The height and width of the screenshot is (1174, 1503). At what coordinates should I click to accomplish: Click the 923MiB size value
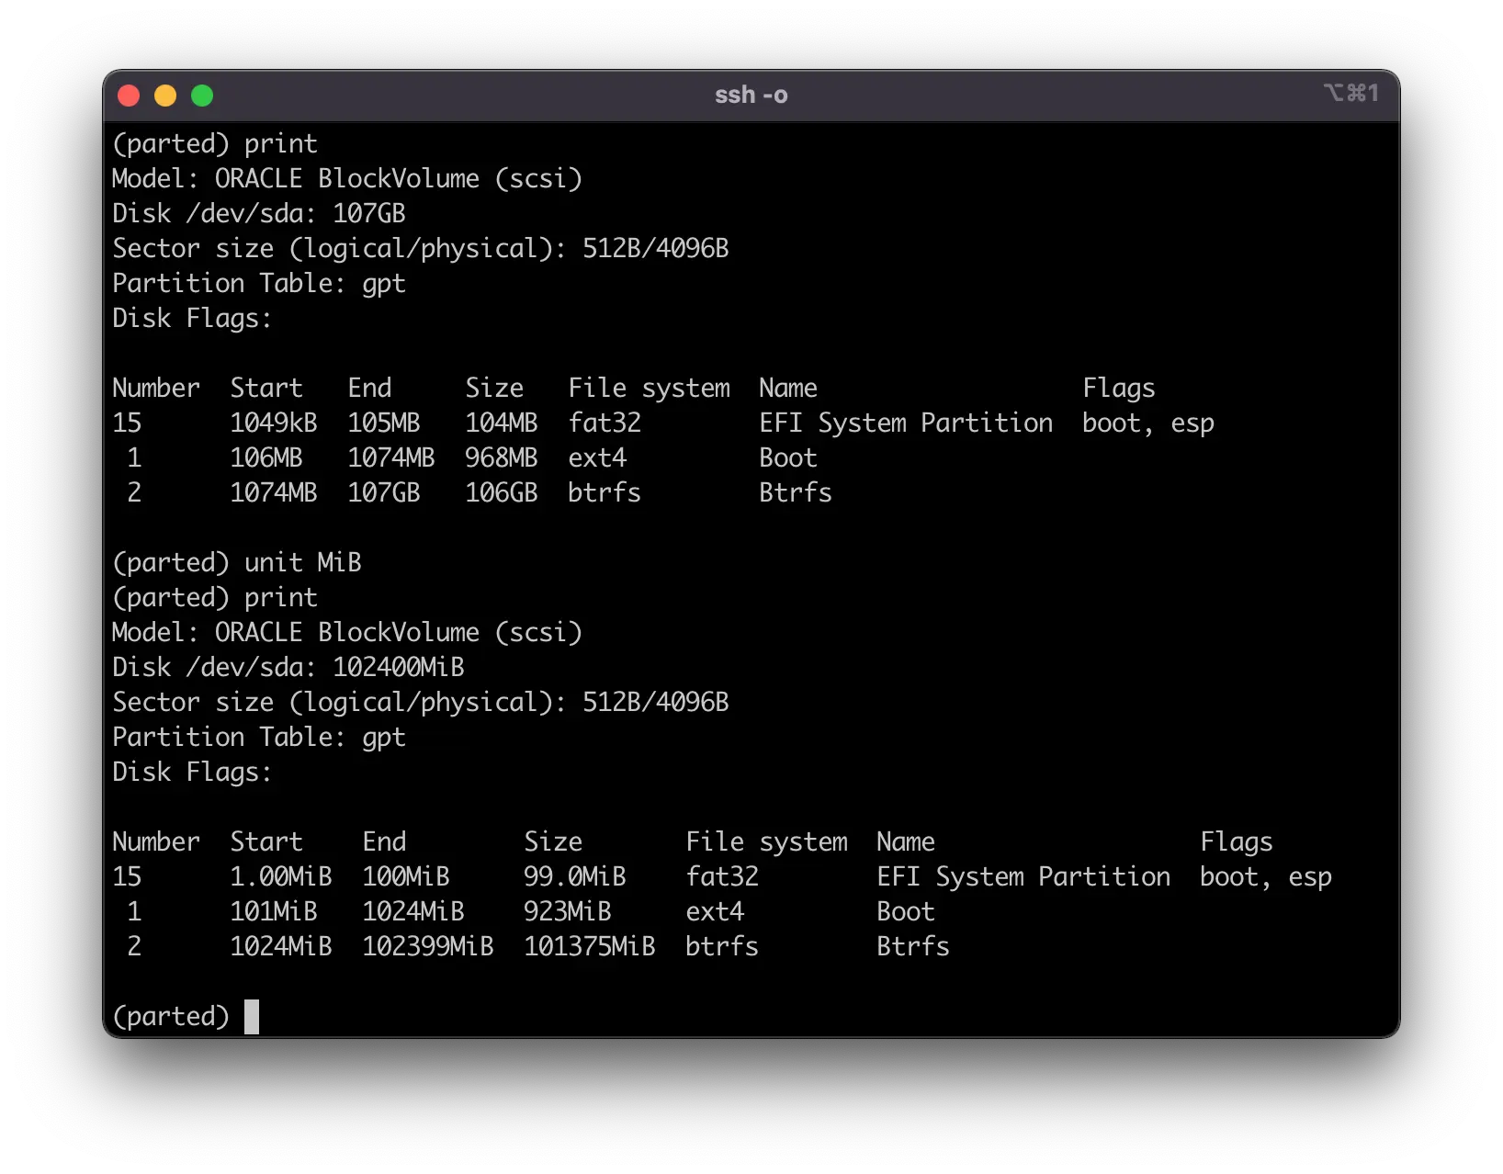point(567,911)
